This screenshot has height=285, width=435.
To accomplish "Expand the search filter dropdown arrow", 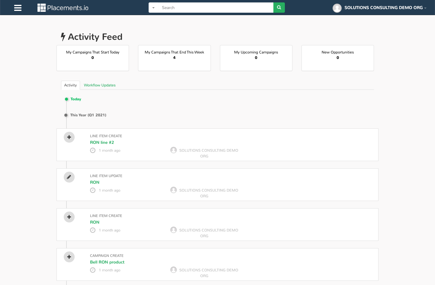I will [153, 8].
